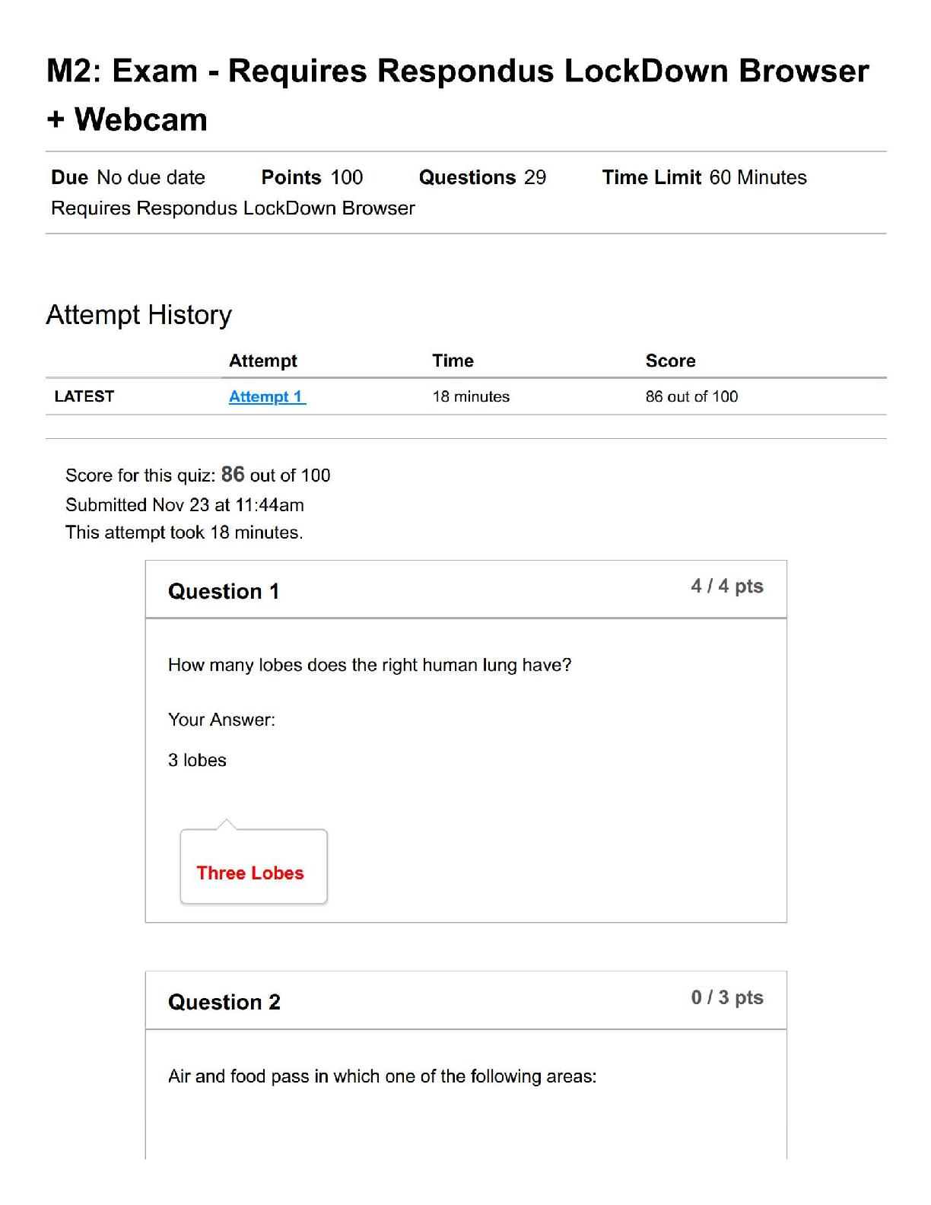The width and height of the screenshot is (931, 1205).
Task: Open the Attempt 1 link
Action: tap(266, 396)
